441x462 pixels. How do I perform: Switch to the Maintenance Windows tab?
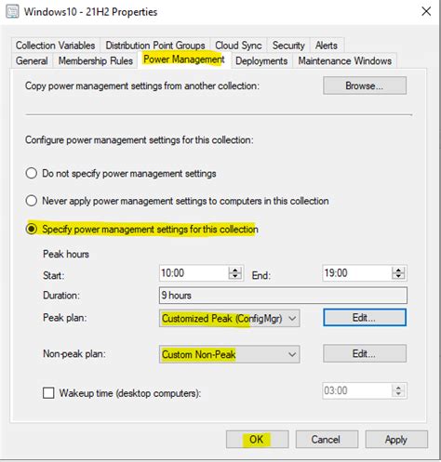pyautogui.click(x=345, y=60)
